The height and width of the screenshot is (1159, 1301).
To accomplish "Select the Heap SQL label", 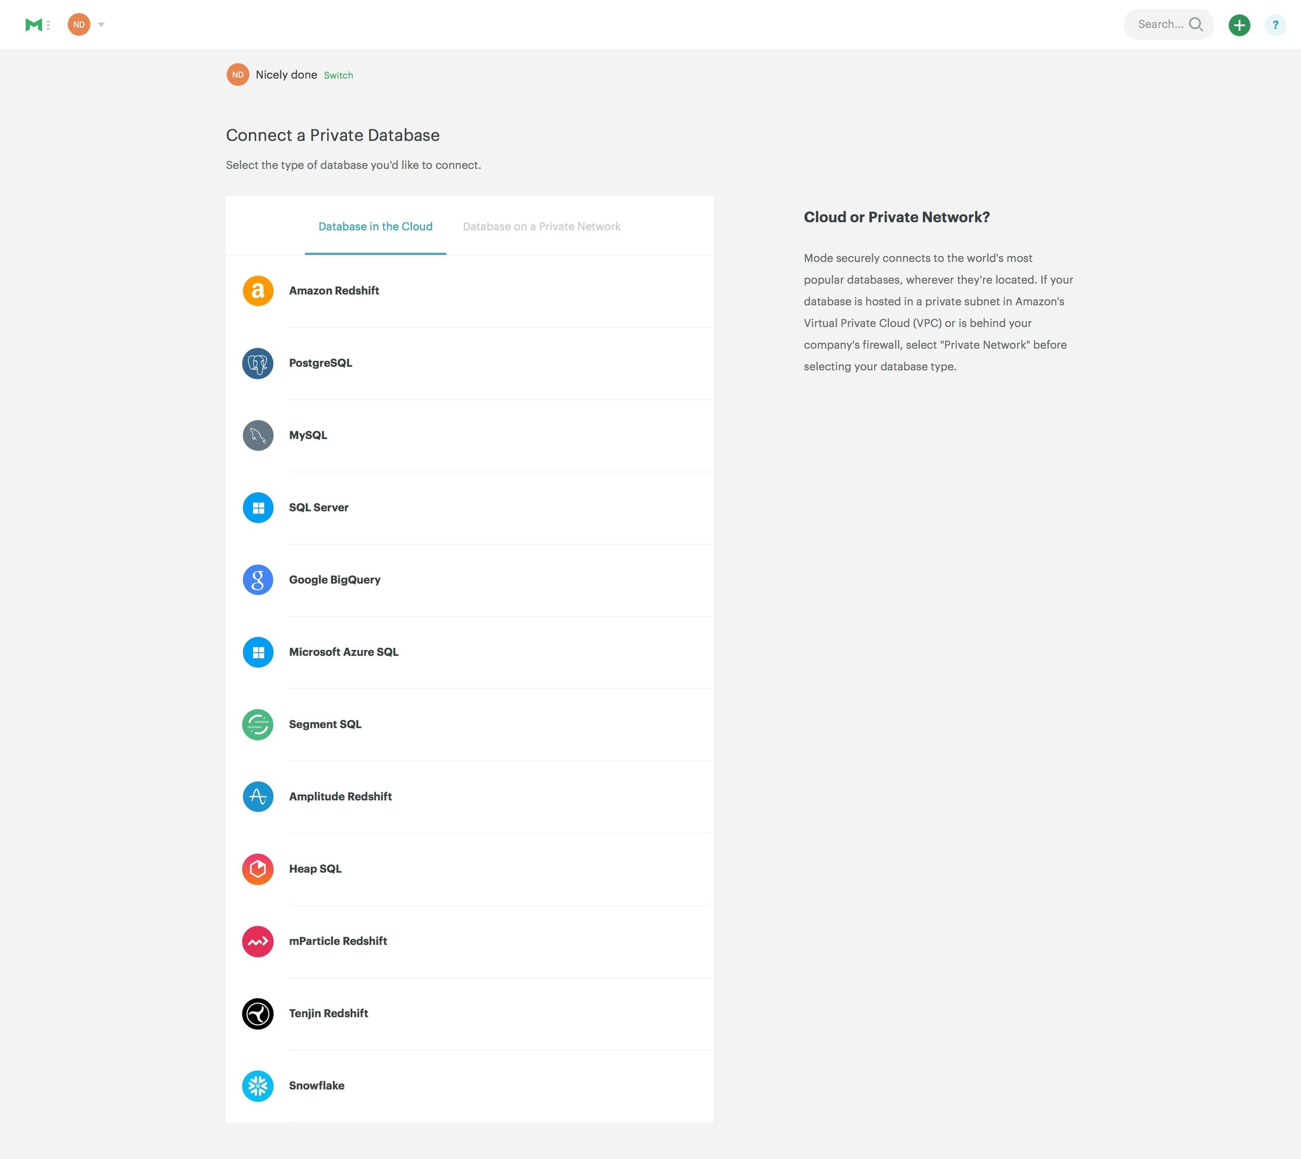I will click(x=315, y=868).
